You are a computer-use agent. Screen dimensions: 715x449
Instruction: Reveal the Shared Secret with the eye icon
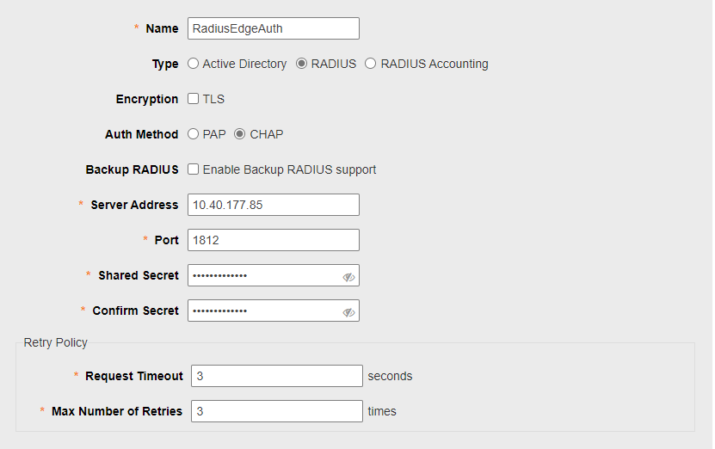348,277
